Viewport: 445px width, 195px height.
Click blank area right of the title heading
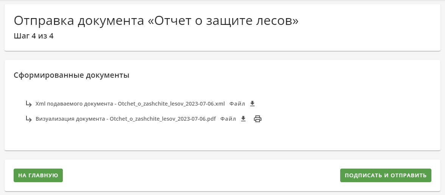coord(369,21)
